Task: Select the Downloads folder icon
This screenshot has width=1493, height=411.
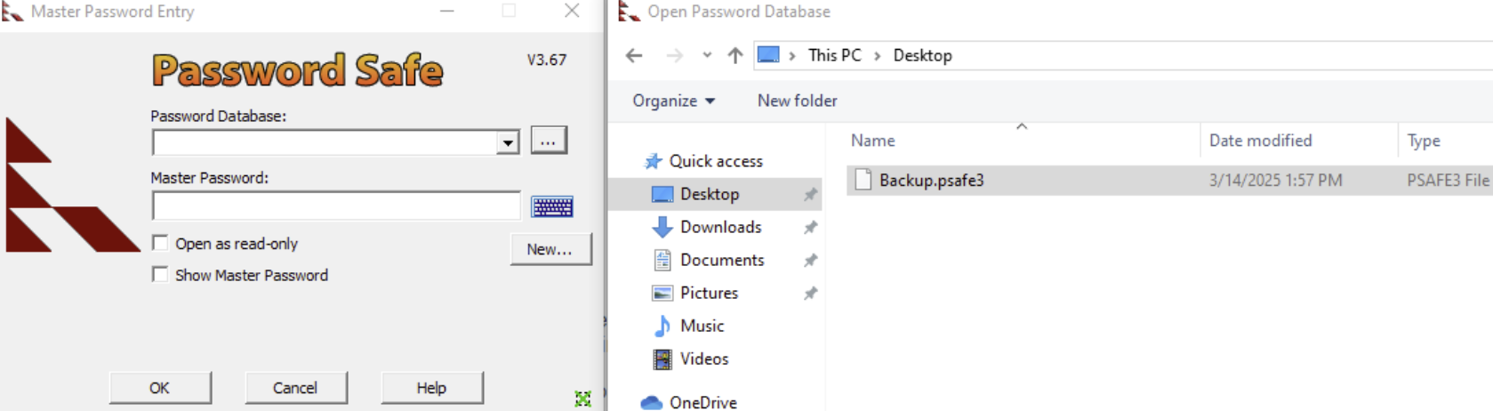Action: click(x=662, y=227)
